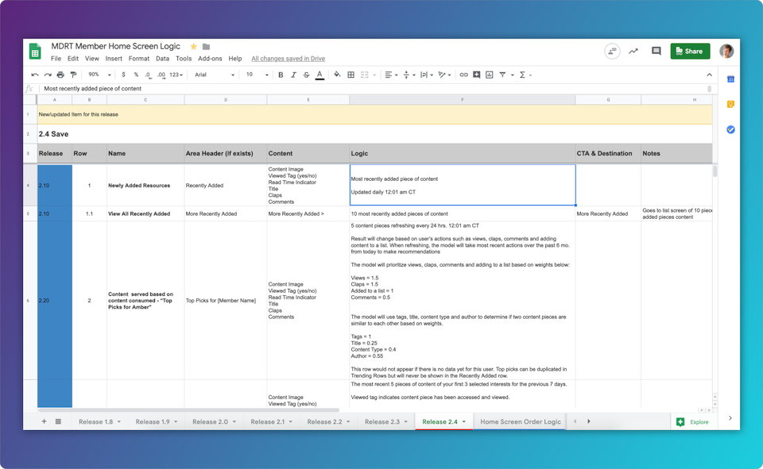Open the Add-ons menu

click(210, 58)
